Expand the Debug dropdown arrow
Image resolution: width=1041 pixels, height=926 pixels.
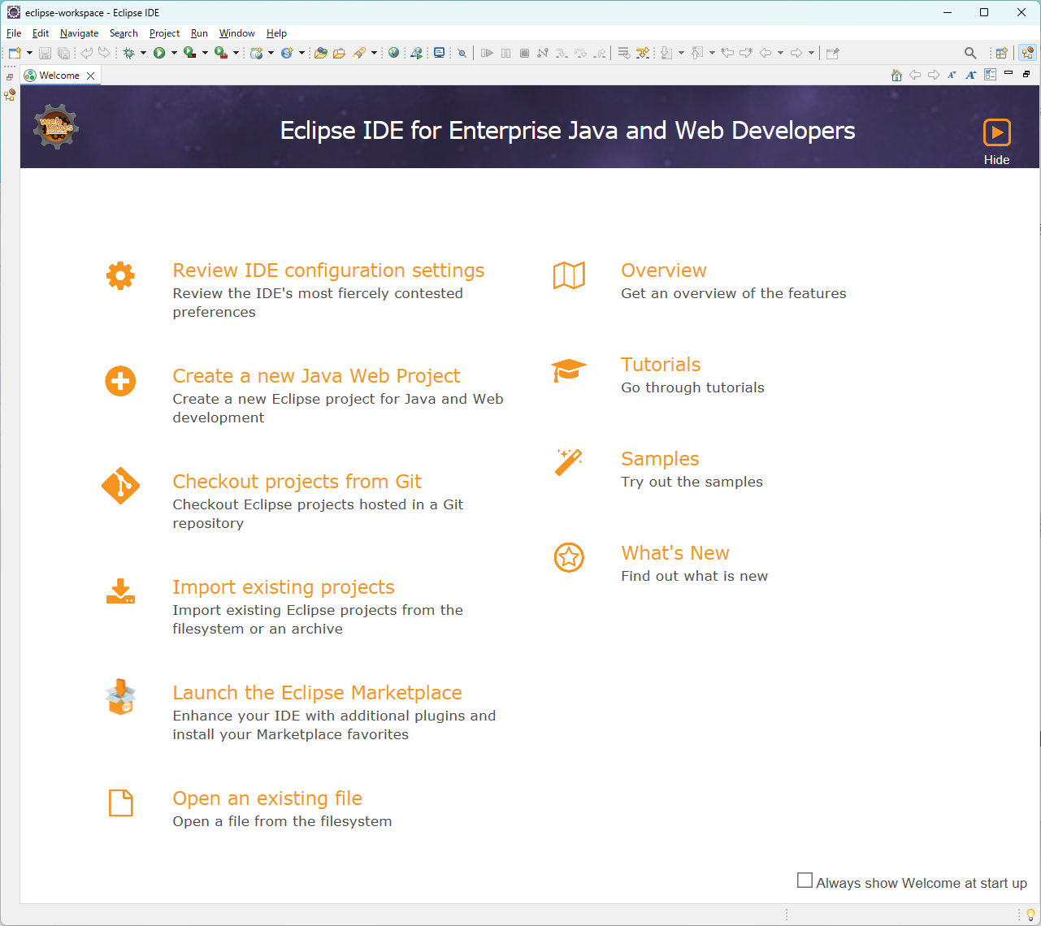click(x=143, y=53)
